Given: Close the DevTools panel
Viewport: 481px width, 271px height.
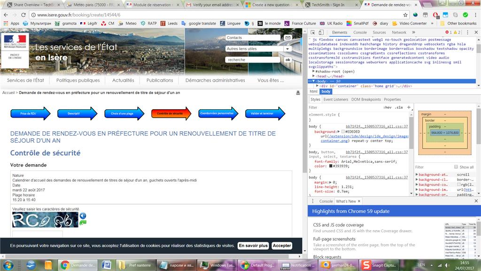Looking at the screenshot, I should point(476,32).
